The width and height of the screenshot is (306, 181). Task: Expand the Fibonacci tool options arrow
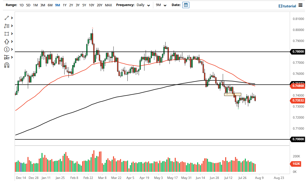coord(12,26)
